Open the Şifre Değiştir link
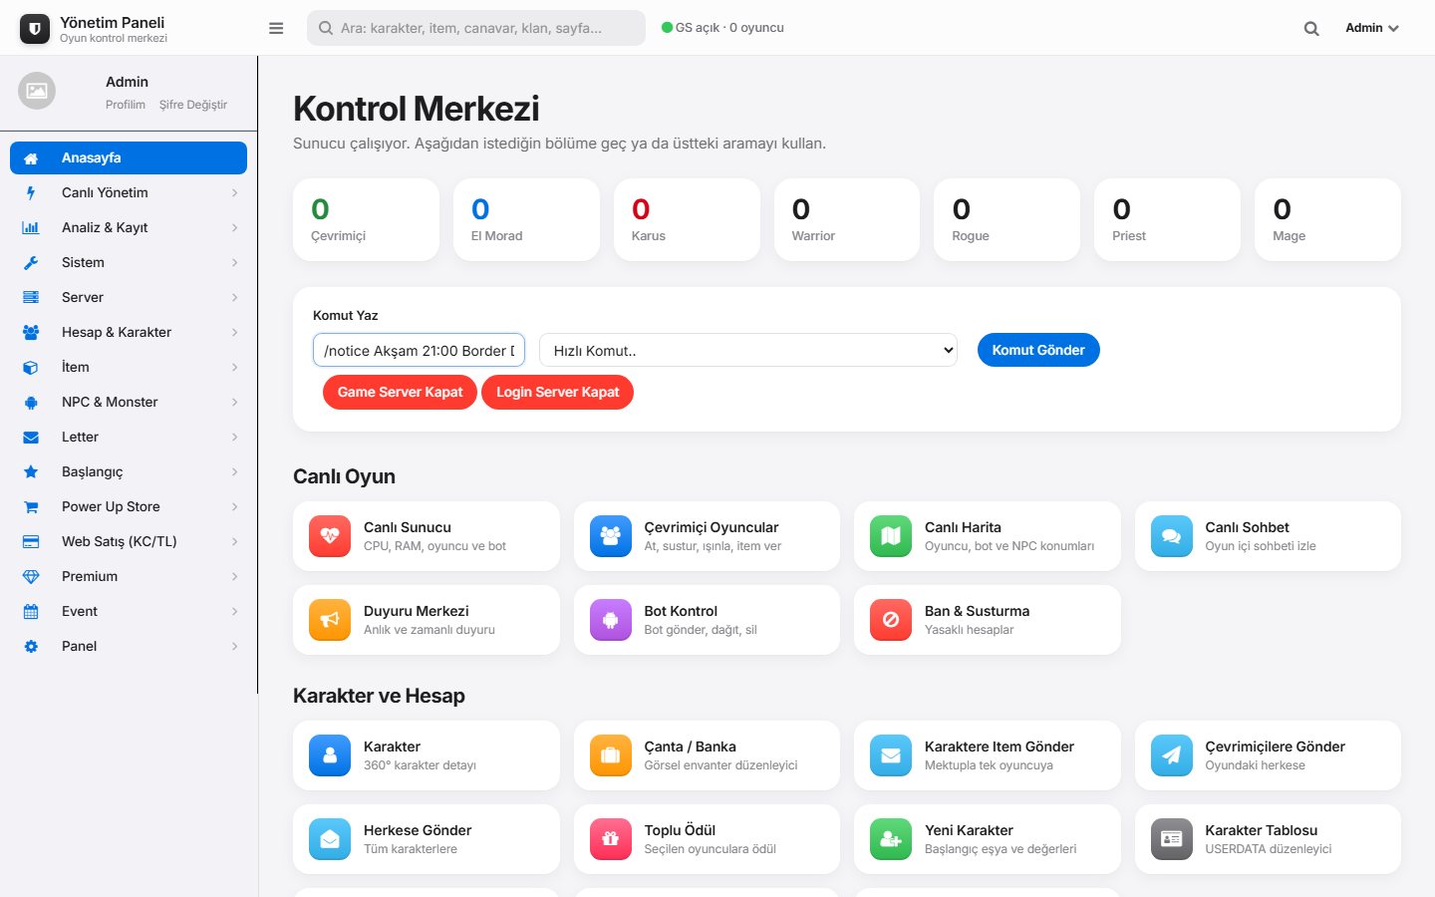This screenshot has width=1435, height=897. point(193,105)
